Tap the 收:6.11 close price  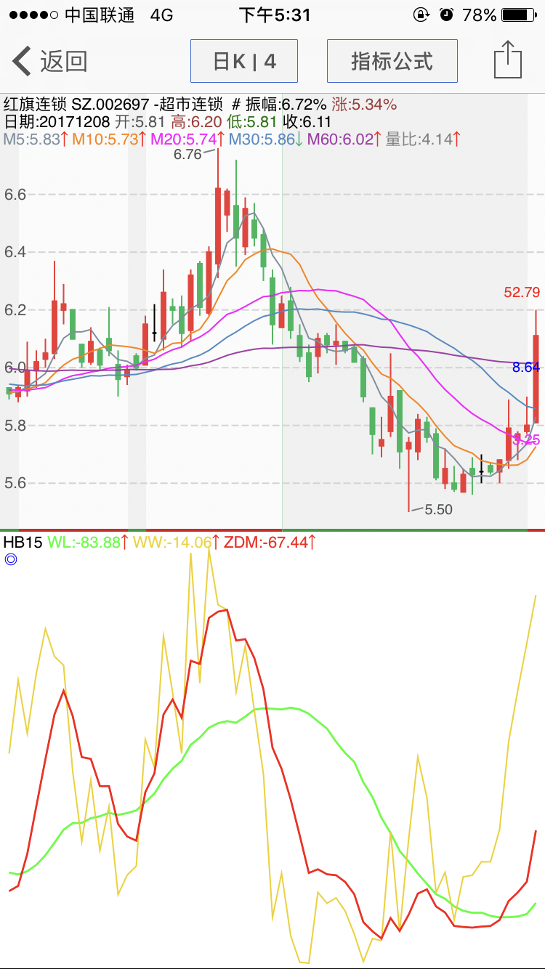[307, 121]
